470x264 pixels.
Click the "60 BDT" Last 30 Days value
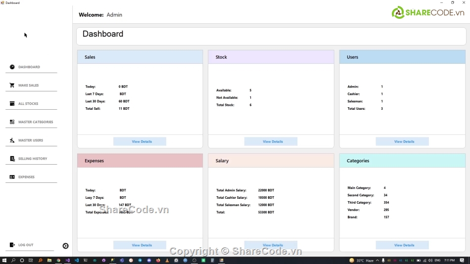(124, 101)
